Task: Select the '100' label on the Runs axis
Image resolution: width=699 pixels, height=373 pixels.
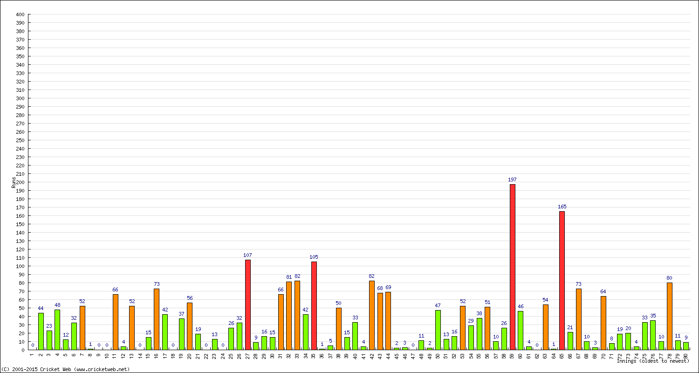Action: tap(20, 266)
